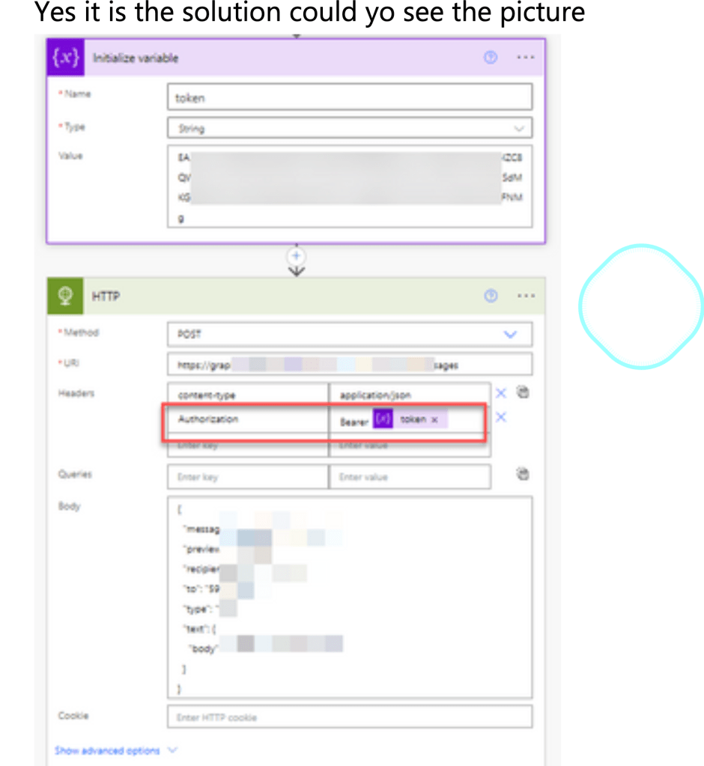Edit the URI field
This screenshot has height=766, width=704.
click(350, 365)
